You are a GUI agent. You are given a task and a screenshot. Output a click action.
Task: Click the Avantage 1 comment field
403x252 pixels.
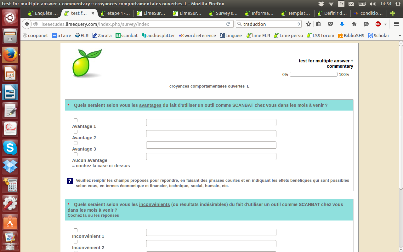pos(211,123)
